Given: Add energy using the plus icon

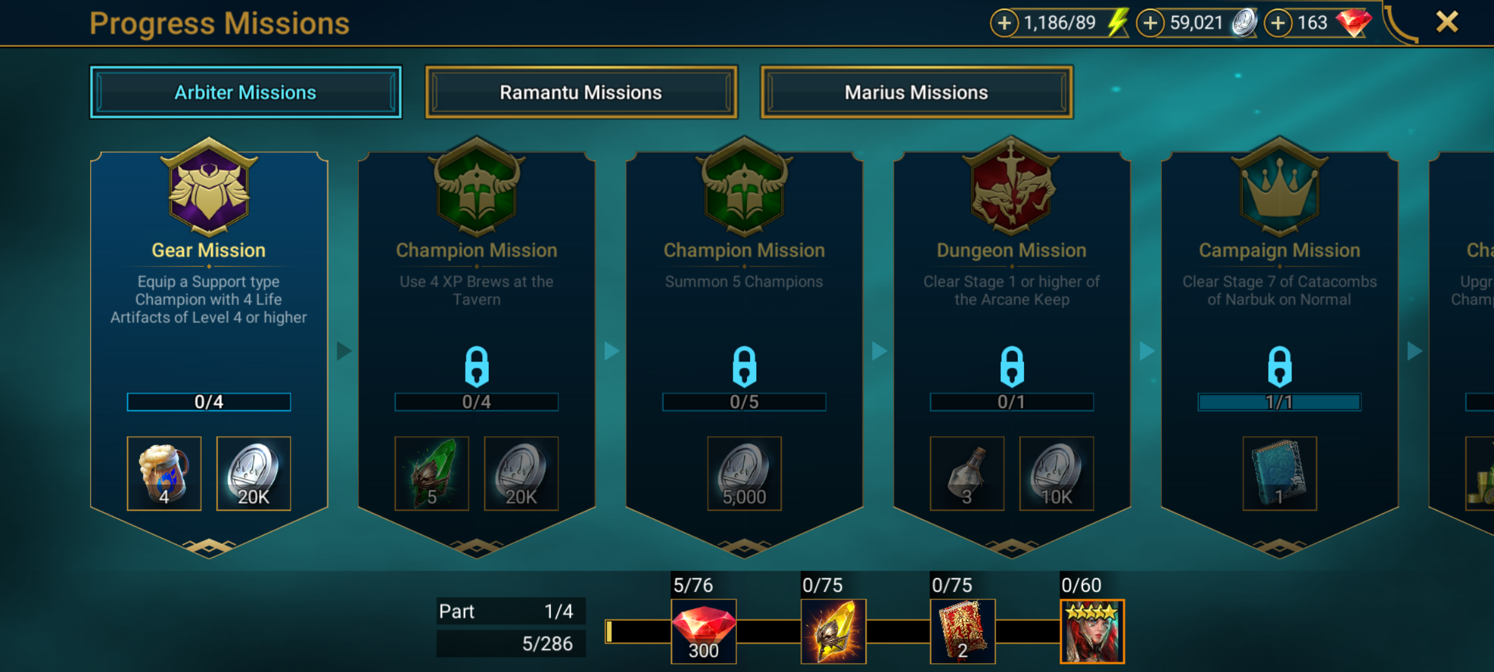Looking at the screenshot, I should [1004, 24].
